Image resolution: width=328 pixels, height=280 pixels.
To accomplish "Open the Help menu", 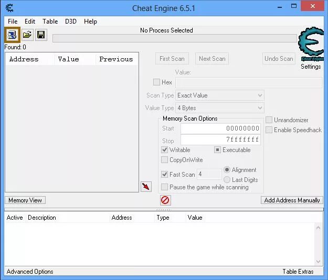I will coord(90,21).
